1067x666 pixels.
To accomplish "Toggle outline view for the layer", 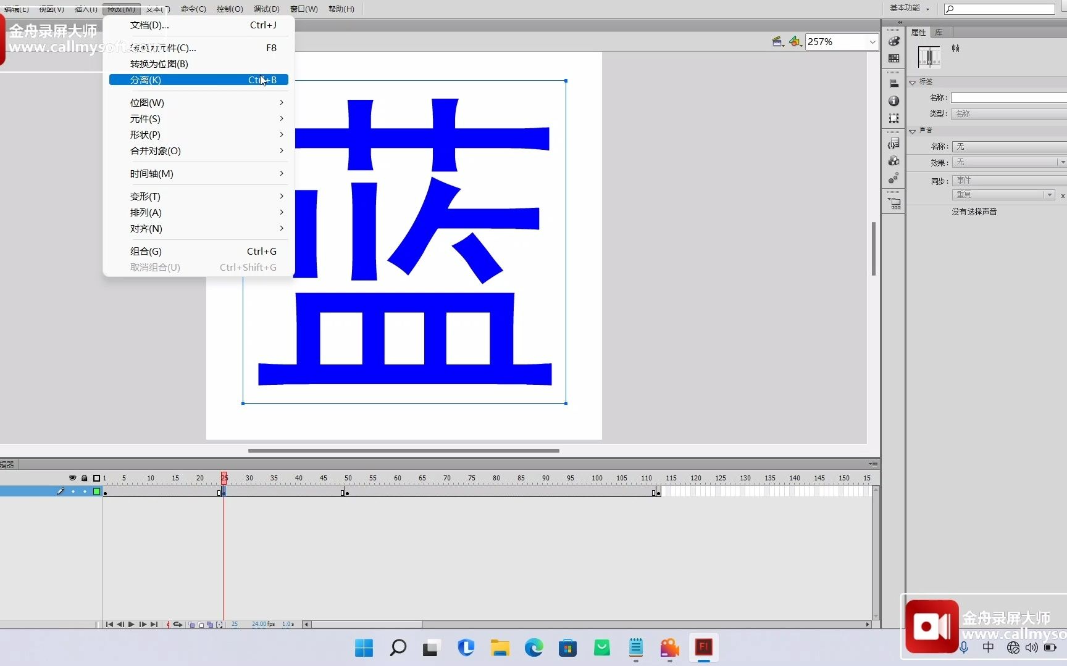I will (96, 491).
